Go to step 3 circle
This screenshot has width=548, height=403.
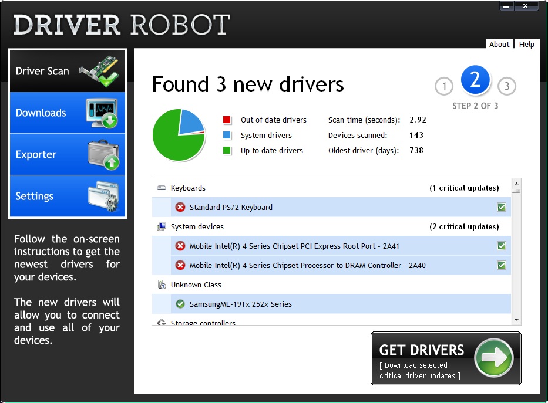507,86
